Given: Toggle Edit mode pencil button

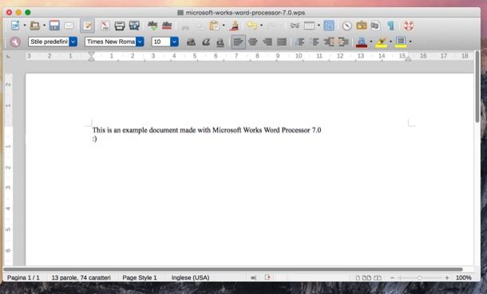Looking at the screenshot, I should coord(87,26).
